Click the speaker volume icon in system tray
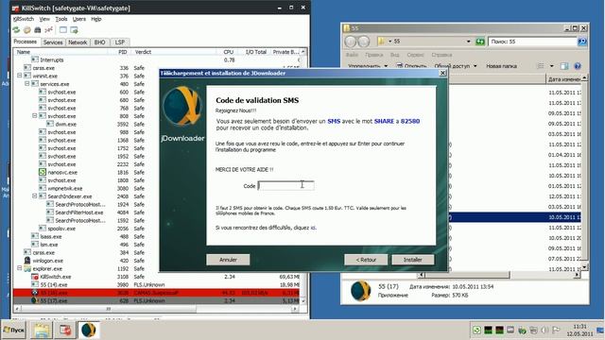605x340 pixels. (x=544, y=331)
